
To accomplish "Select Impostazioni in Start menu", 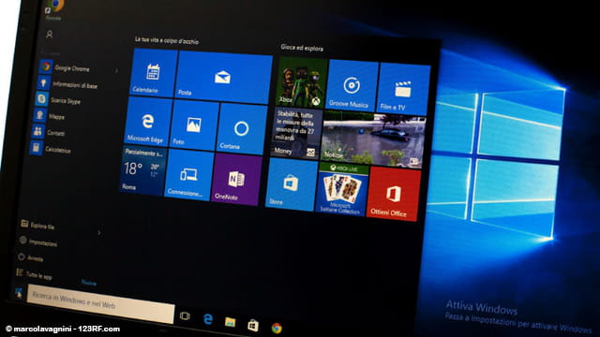I will (38, 242).
